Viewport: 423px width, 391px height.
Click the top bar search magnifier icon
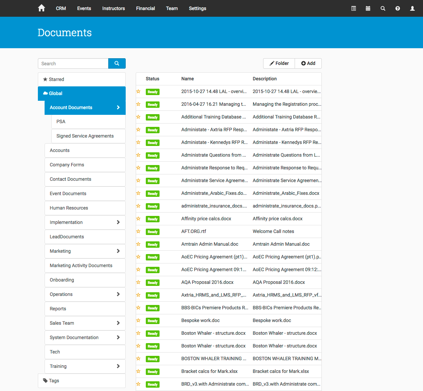click(383, 8)
